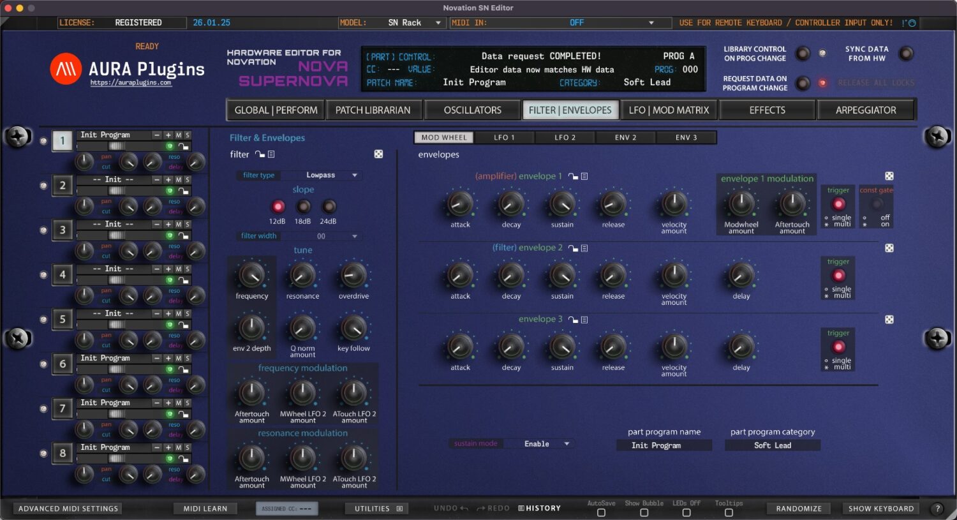Viewport: 957px width, 520px height.
Task: Click the lock icon on part 1 strip
Action: pyautogui.click(x=184, y=146)
